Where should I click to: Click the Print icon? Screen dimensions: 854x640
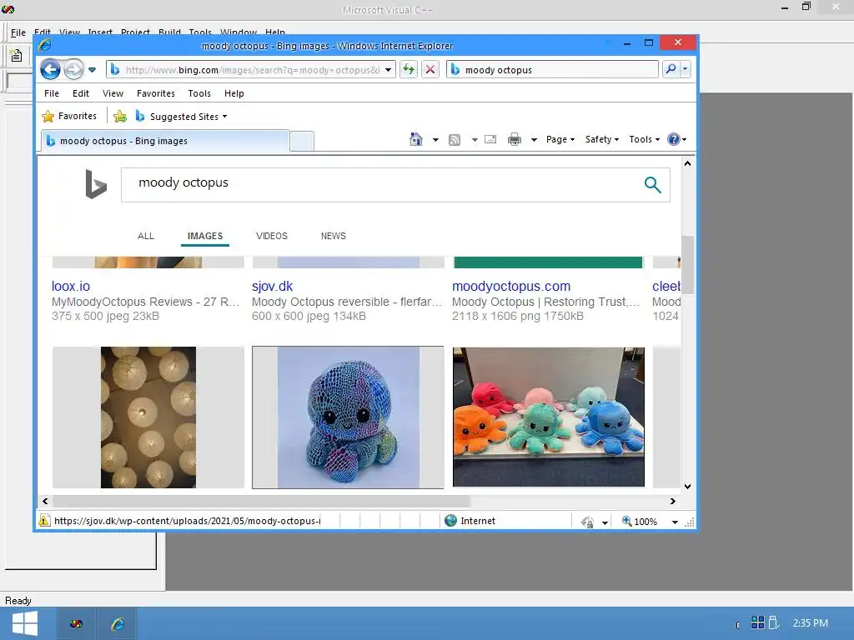(514, 140)
